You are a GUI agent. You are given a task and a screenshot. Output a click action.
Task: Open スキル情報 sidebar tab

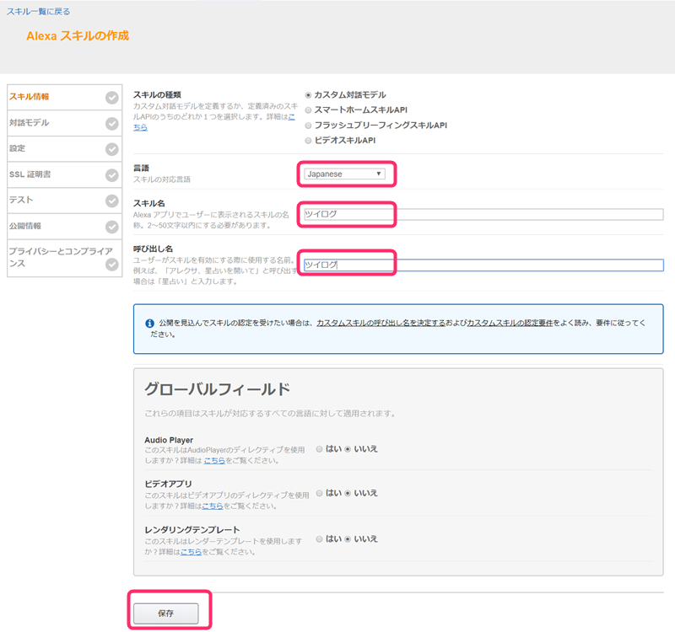(65, 97)
